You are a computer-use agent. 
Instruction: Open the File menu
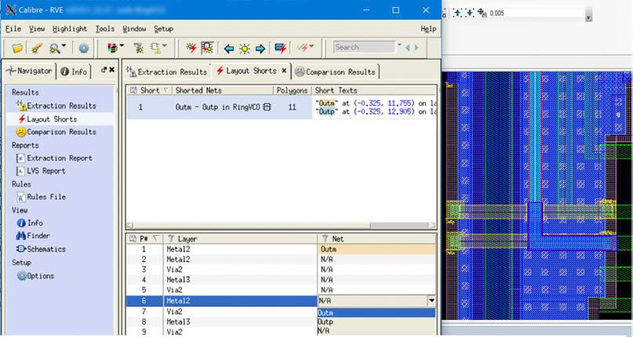(13, 29)
